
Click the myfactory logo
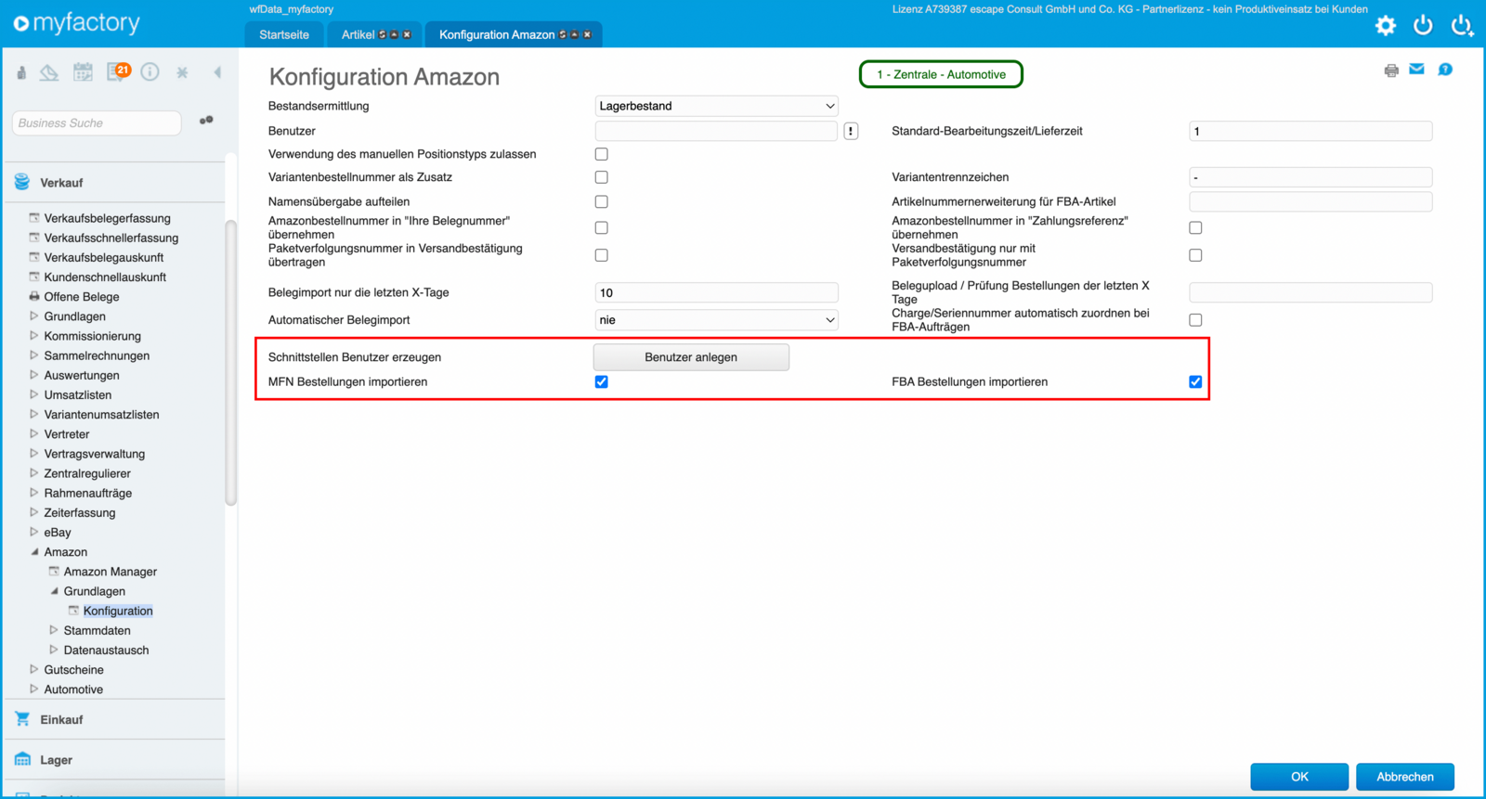[x=77, y=23]
